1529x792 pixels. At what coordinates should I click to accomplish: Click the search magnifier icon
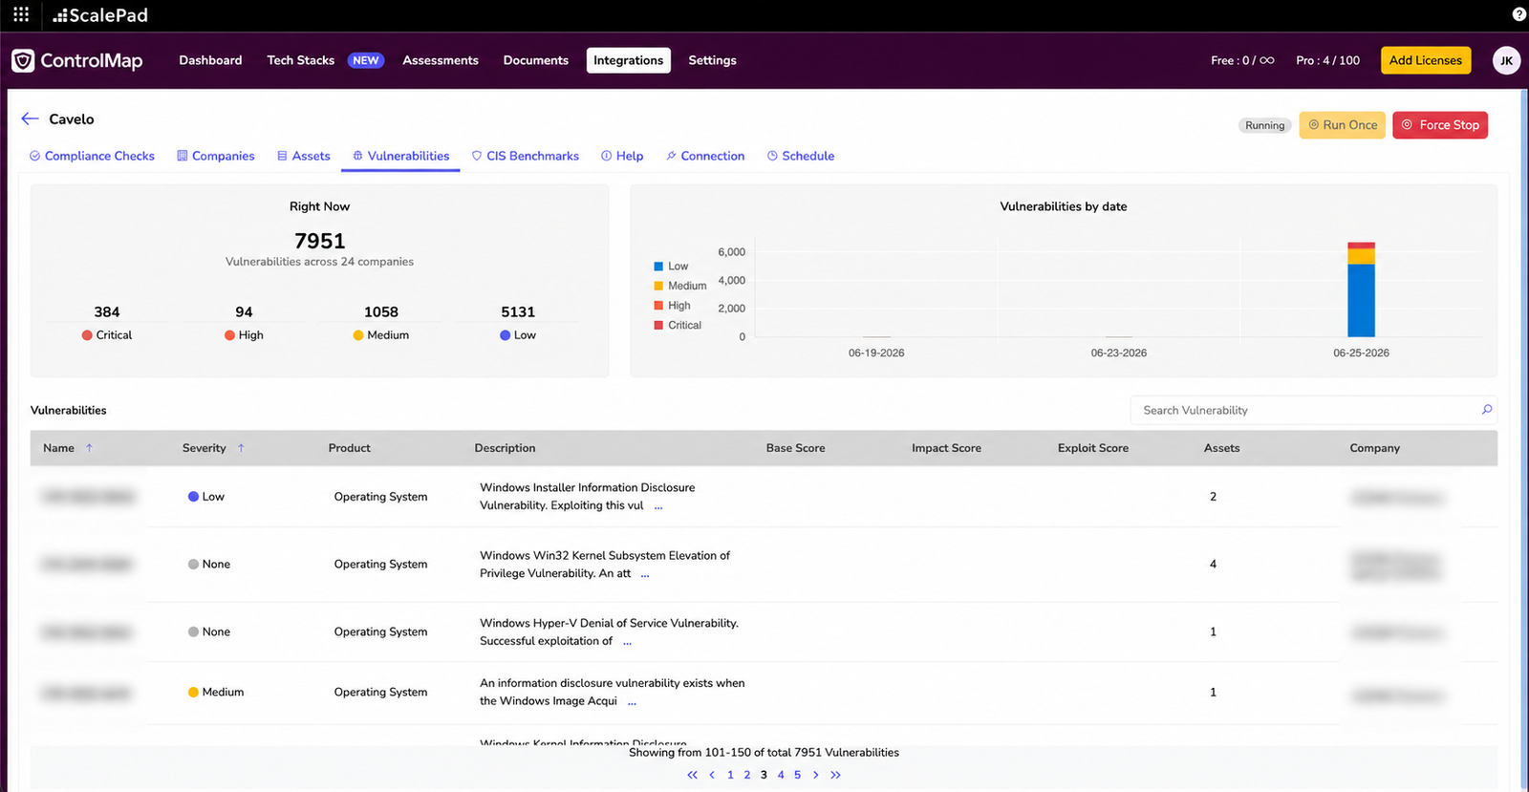pyautogui.click(x=1486, y=410)
